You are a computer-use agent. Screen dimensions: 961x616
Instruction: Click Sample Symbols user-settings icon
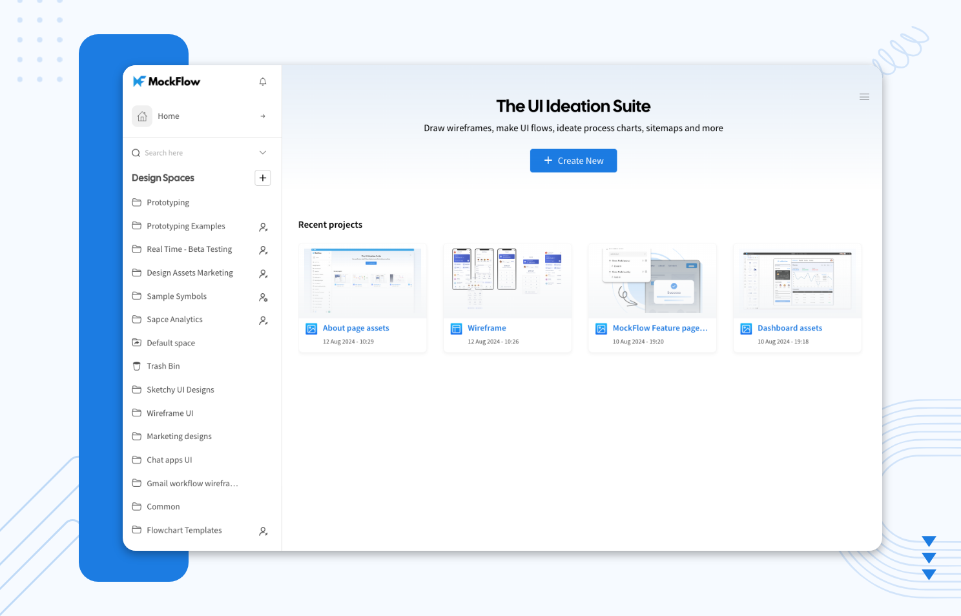(263, 298)
